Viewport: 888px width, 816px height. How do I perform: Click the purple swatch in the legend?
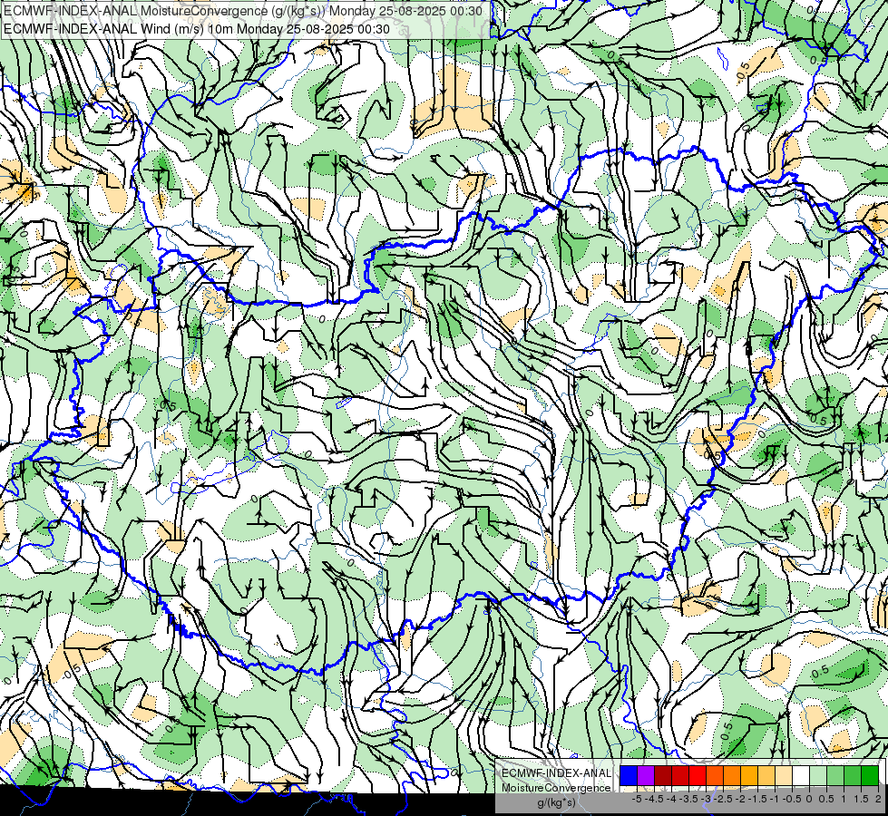point(646,775)
